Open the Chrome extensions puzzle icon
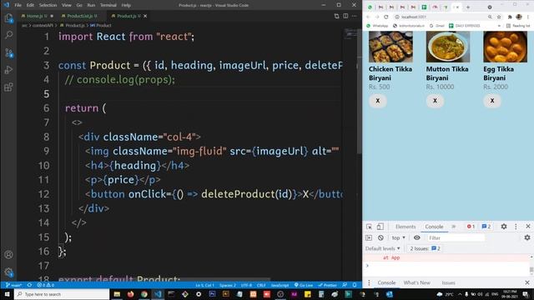The height and width of the screenshot is (300, 534). [x=510, y=17]
